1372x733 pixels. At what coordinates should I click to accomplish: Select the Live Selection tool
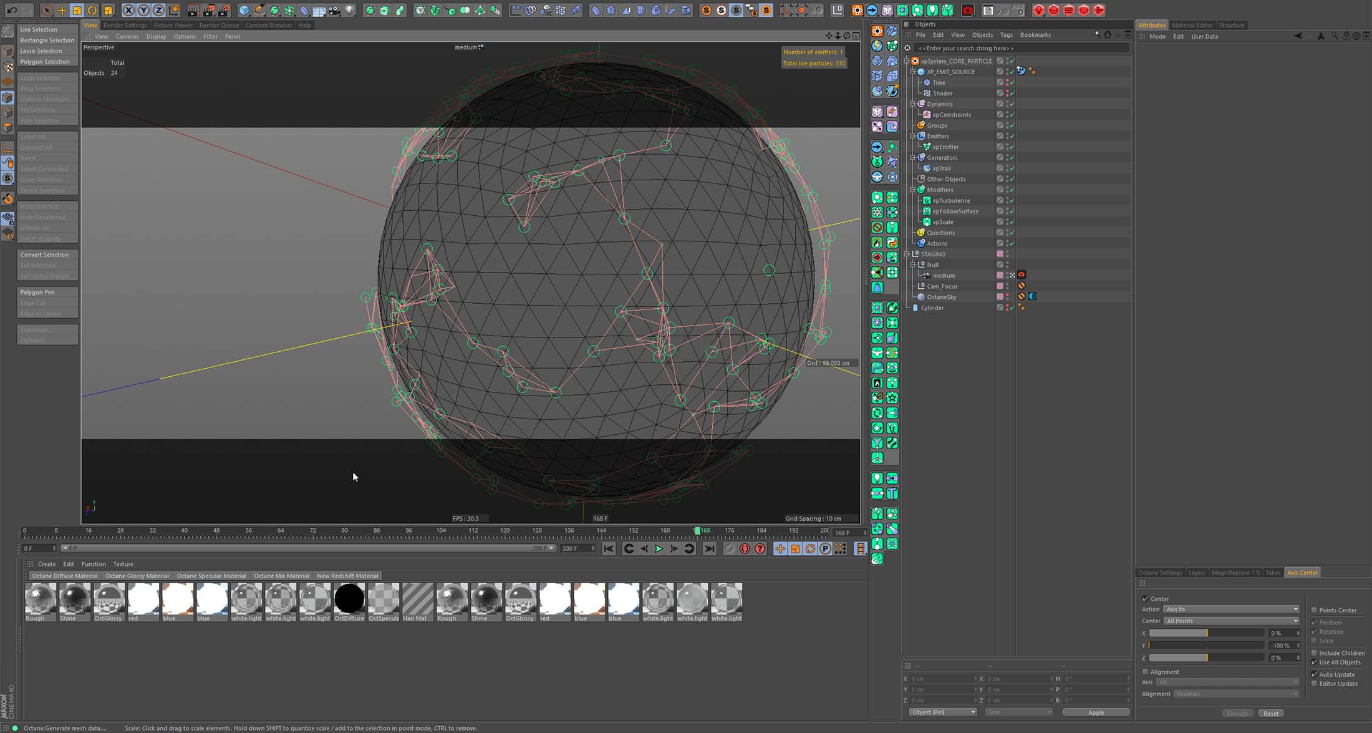pos(38,29)
